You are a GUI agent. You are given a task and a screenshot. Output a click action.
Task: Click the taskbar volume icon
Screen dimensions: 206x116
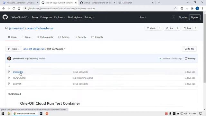[x=185, y=113]
